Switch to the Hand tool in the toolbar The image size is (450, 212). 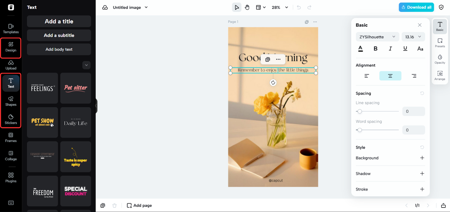point(247,7)
